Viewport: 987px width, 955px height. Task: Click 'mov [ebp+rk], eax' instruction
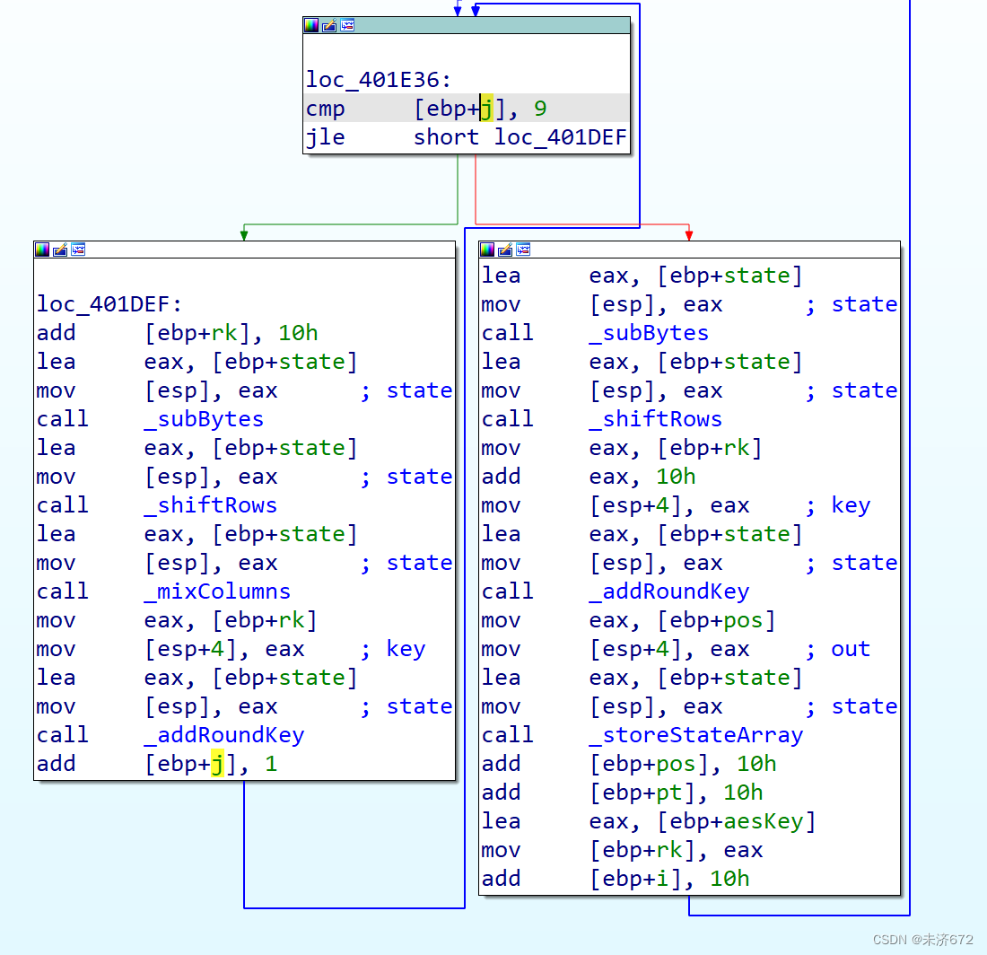coord(623,851)
